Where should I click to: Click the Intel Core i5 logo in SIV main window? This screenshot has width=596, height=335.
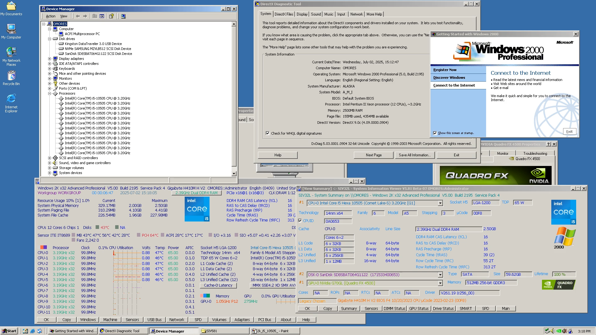point(197,209)
